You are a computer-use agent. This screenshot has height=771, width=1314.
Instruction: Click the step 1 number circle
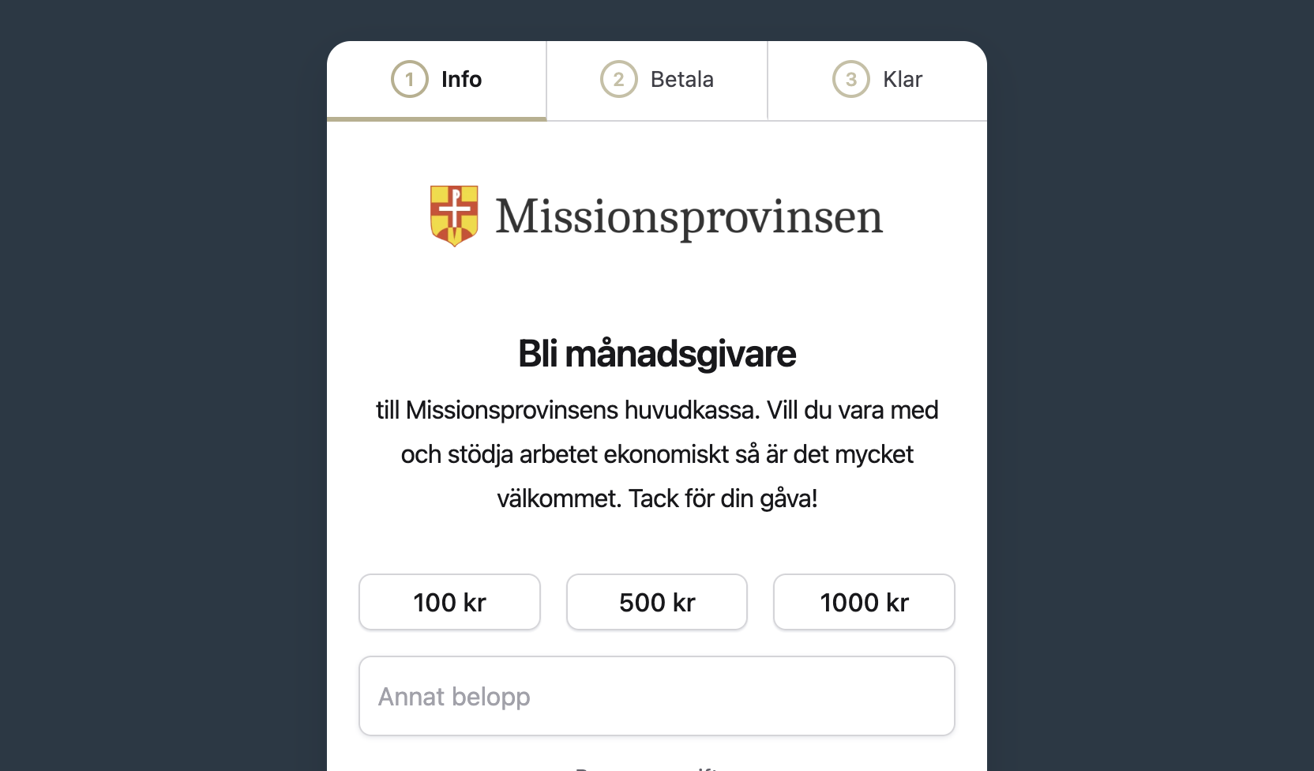[x=409, y=79]
